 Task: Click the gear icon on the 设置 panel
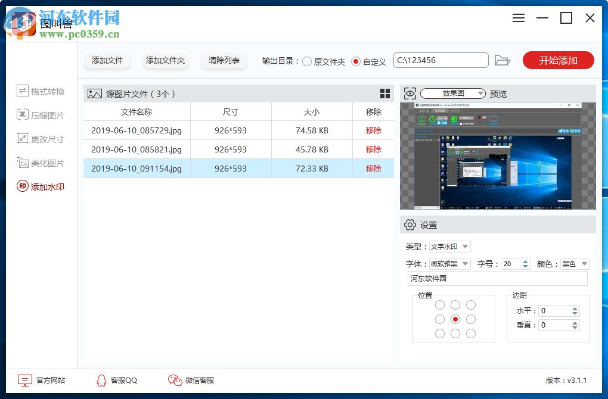[410, 225]
